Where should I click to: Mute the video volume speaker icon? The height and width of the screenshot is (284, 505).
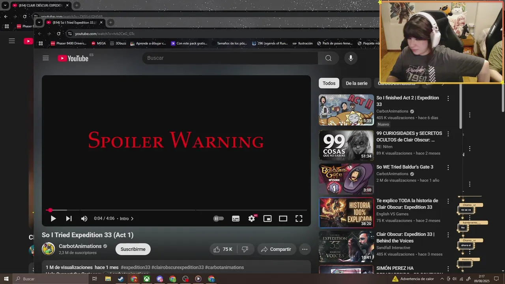[x=84, y=219]
